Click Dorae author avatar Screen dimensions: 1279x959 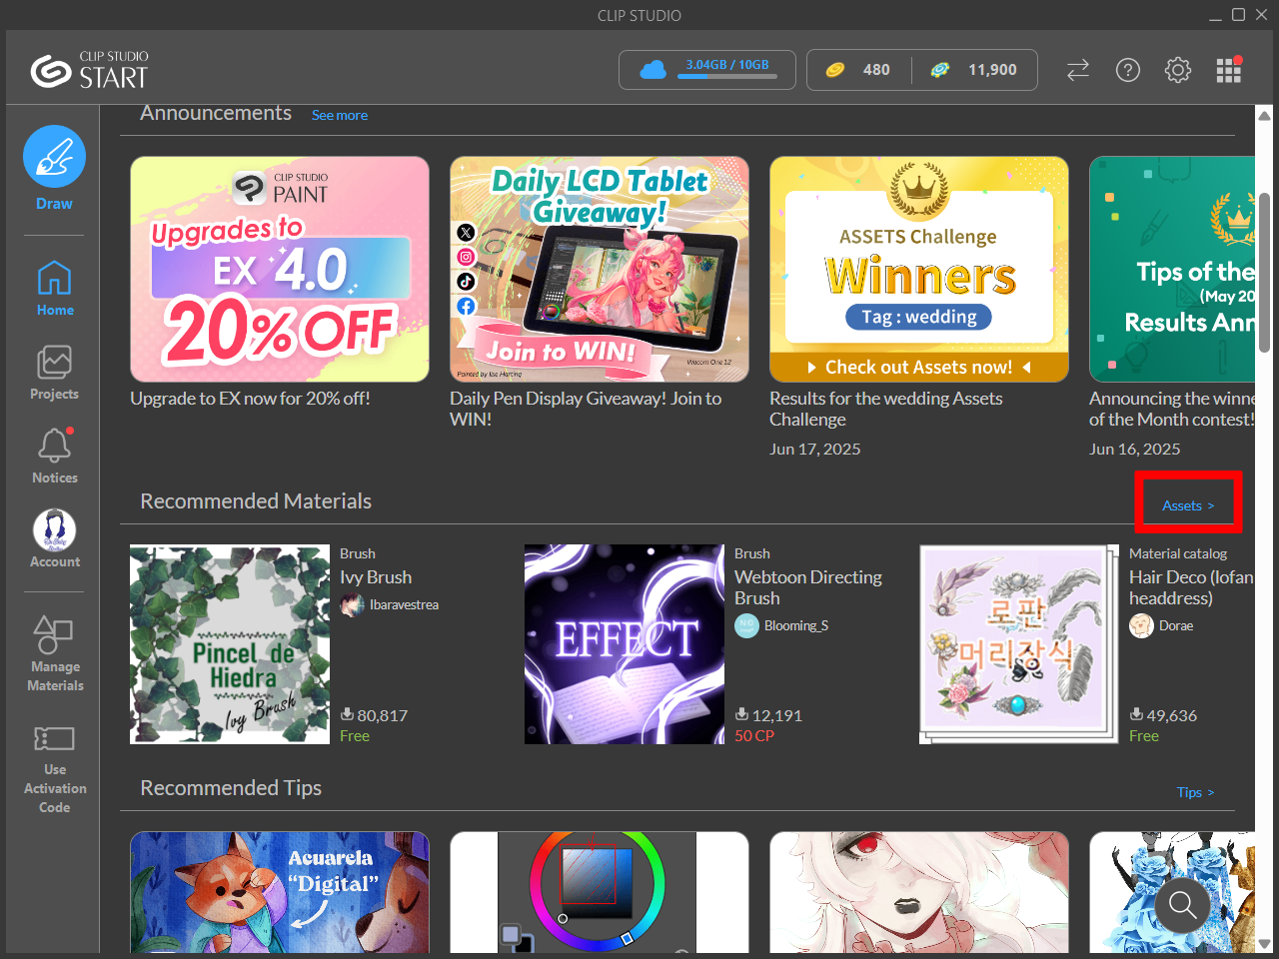point(1141,625)
